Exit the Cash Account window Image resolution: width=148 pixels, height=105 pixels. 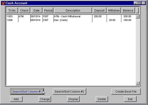130,99
